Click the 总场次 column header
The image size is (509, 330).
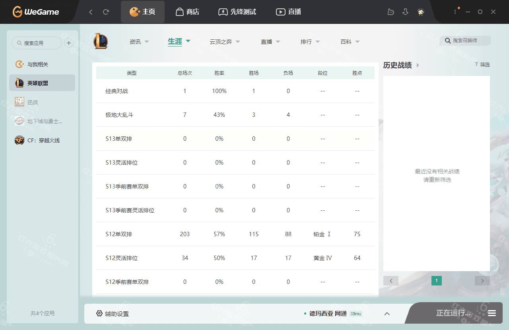click(185, 73)
